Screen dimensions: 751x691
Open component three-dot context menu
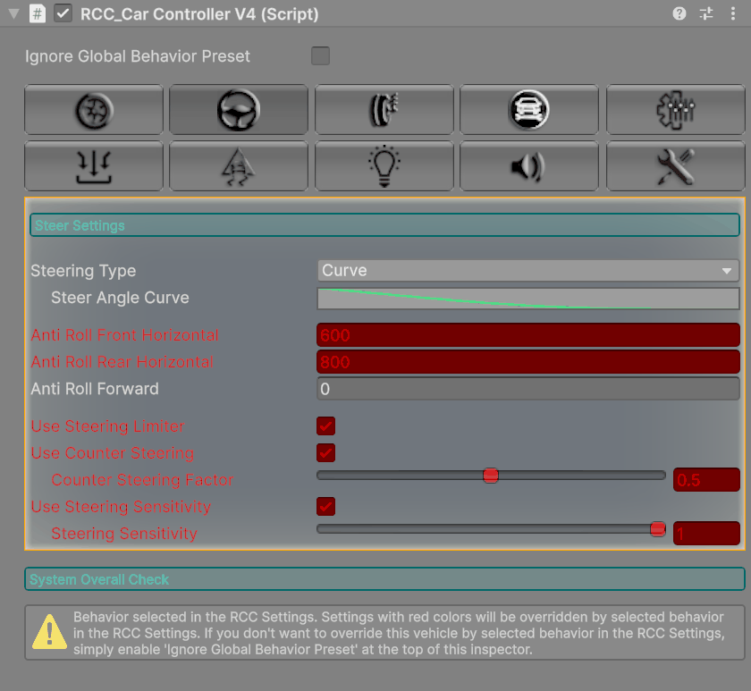pyautogui.click(x=733, y=13)
